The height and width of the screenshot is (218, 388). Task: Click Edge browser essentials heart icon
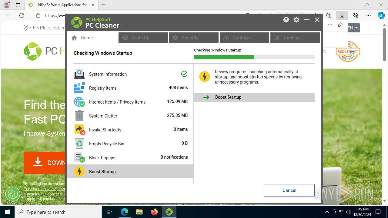pos(355,15)
